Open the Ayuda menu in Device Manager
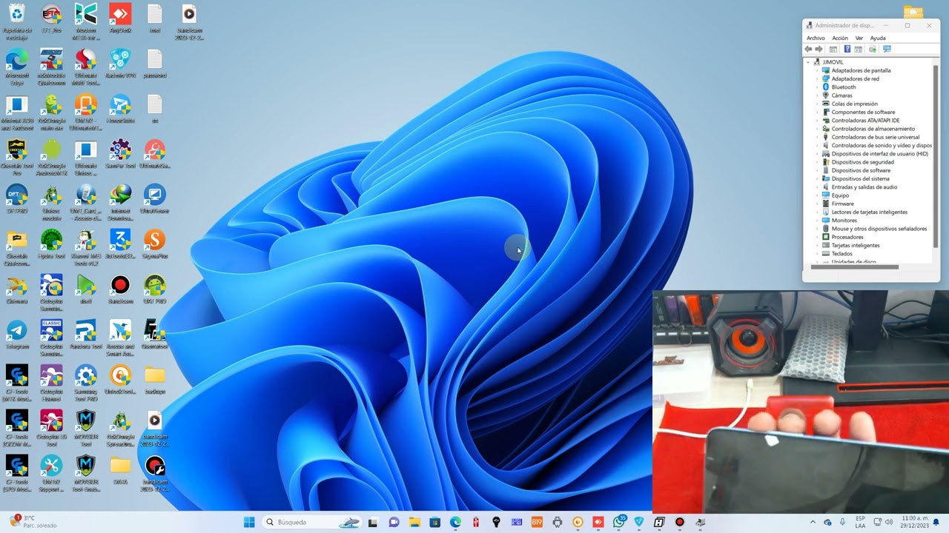The image size is (949, 533). pos(878,38)
